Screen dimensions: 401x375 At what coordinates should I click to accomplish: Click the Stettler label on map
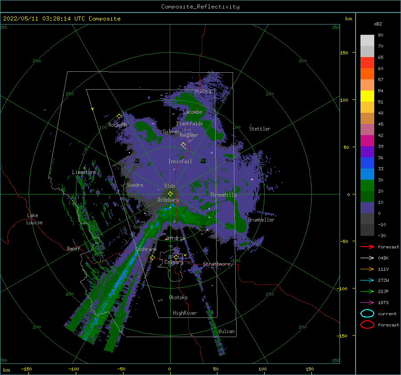[260, 129]
